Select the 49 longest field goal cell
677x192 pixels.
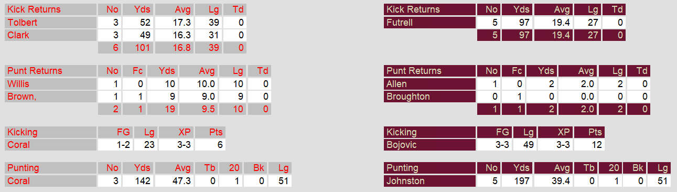[526, 145]
